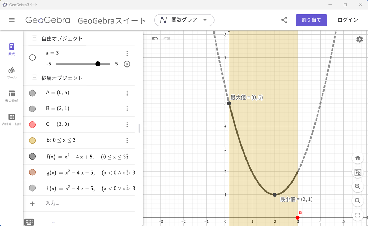Open the 関数グラフ app switcher dropdown

point(184,20)
